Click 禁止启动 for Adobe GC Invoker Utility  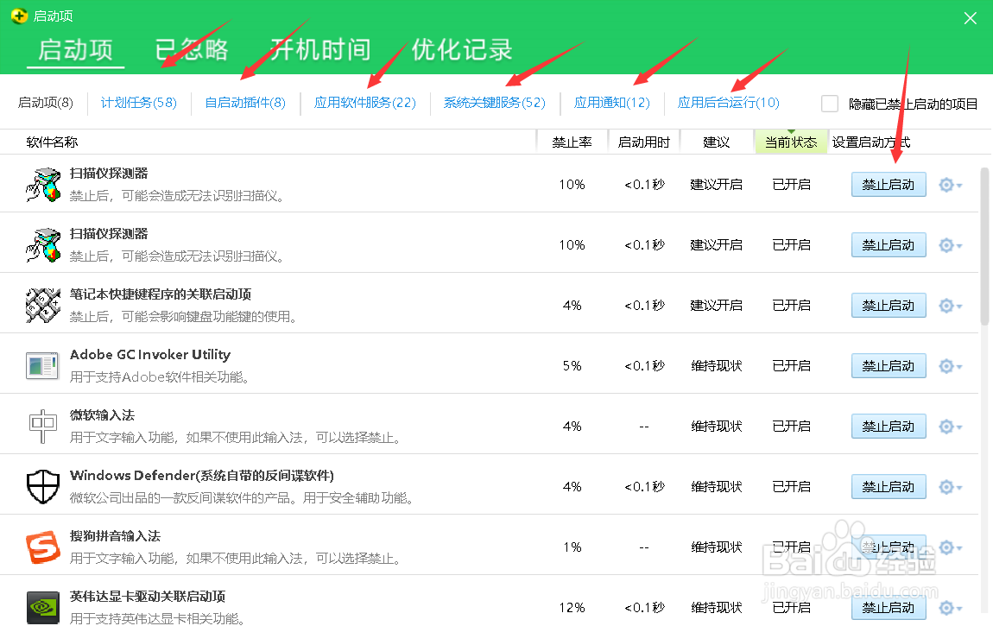(889, 366)
